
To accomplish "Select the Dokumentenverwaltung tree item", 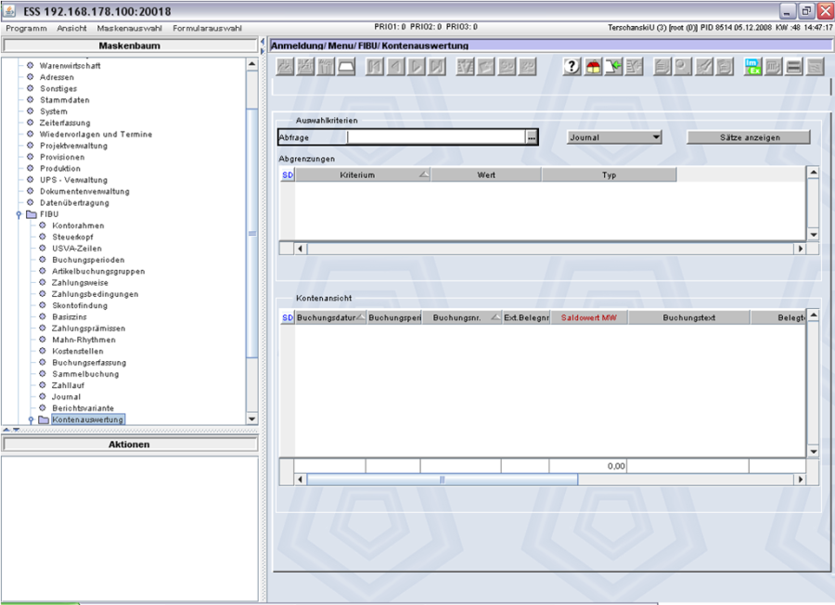I will 84,191.
